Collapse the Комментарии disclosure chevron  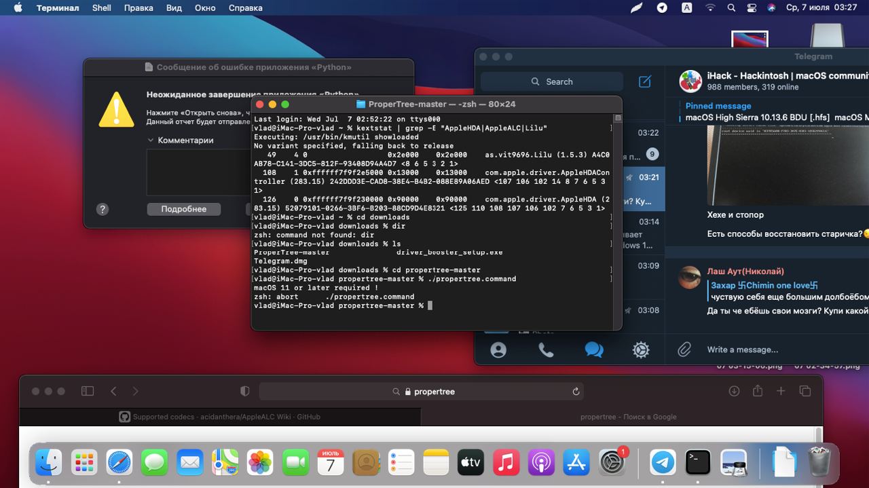[x=151, y=140]
